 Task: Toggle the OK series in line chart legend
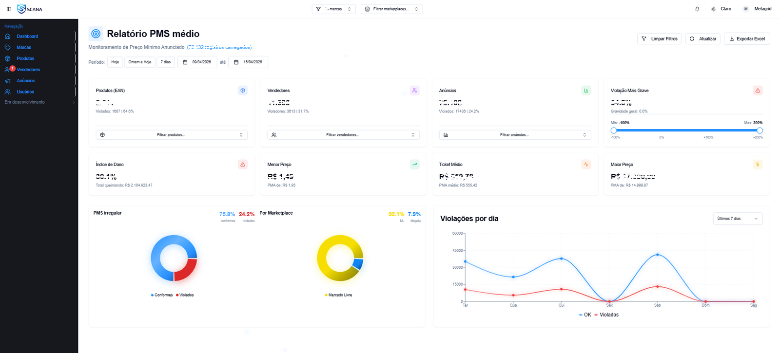(585, 315)
